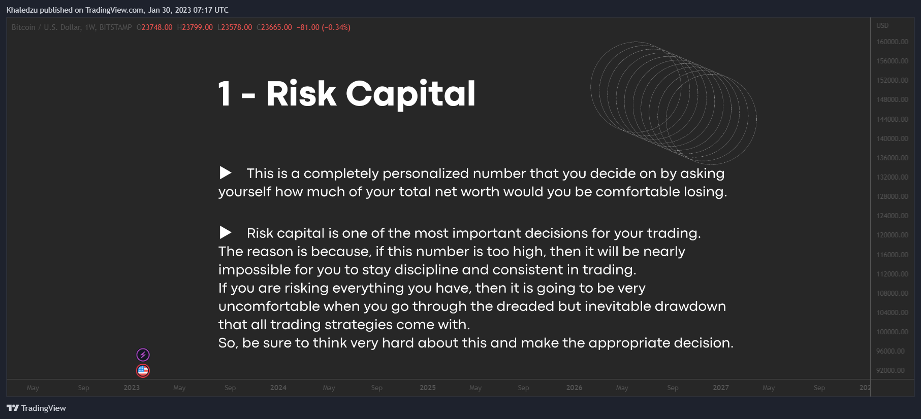
Task: Click the US flag economic event icon
Action: (143, 371)
